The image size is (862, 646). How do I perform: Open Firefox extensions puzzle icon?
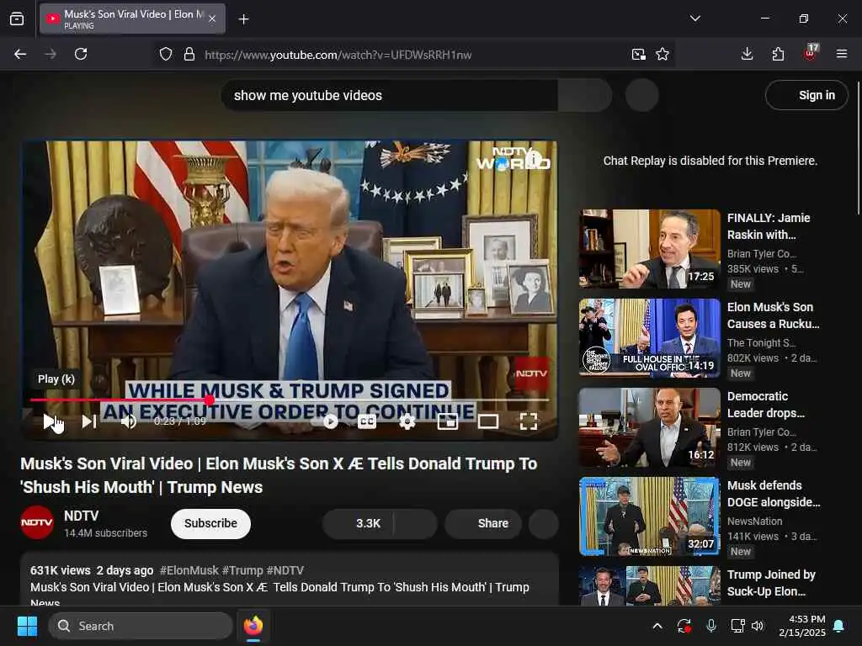[x=778, y=54]
